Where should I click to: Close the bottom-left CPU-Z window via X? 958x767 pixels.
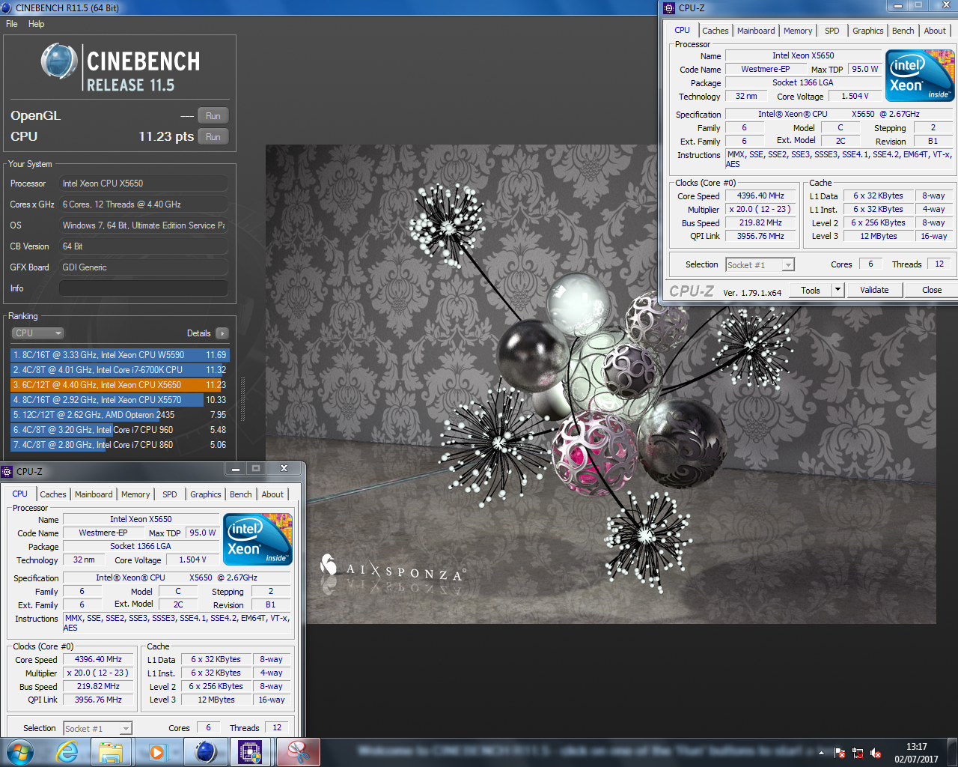point(284,469)
